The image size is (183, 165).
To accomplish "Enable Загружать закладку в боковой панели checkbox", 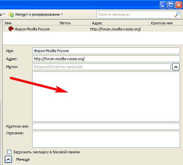I will pos(9,152).
